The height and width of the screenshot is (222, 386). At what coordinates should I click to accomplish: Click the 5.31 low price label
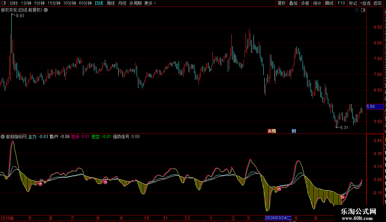pyautogui.click(x=344, y=128)
